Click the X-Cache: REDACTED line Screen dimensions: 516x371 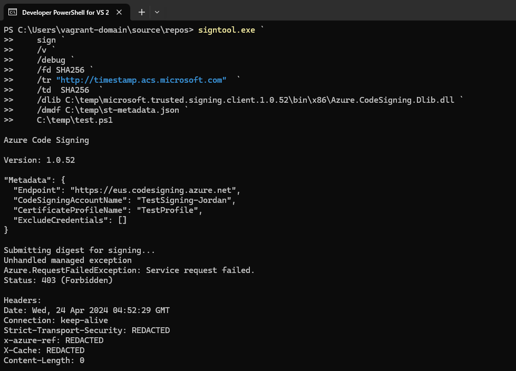44,350
